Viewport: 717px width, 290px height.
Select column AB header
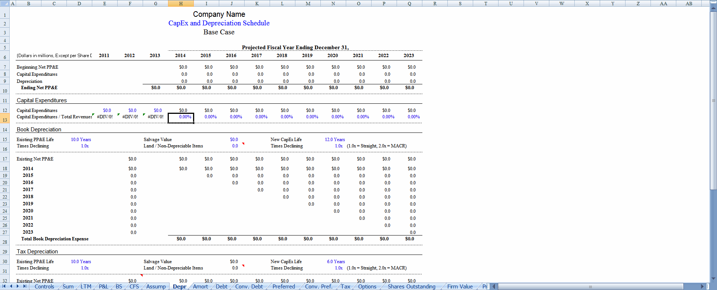[689, 3]
